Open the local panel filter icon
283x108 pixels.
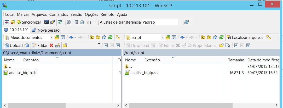click(x=62, y=38)
